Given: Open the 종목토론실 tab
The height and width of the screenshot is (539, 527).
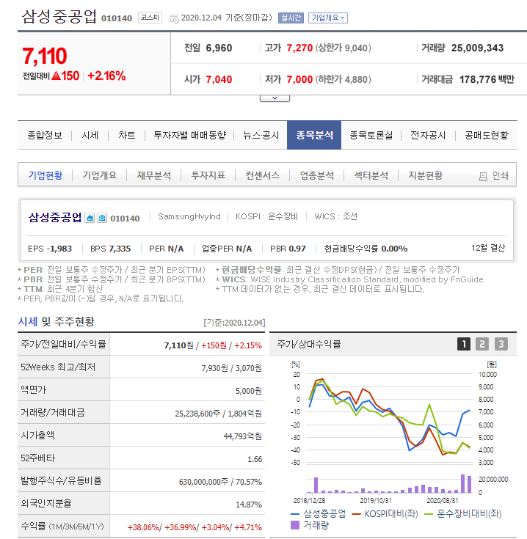Looking at the screenshot, I should coord(371,135).
